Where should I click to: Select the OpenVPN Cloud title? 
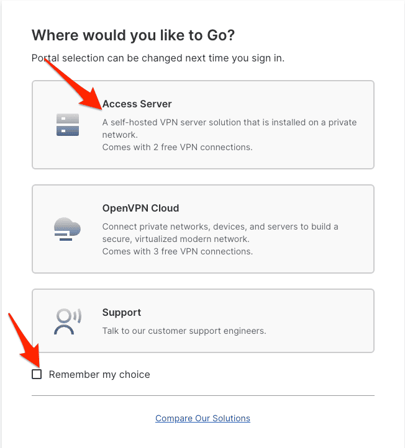[140, 208]
